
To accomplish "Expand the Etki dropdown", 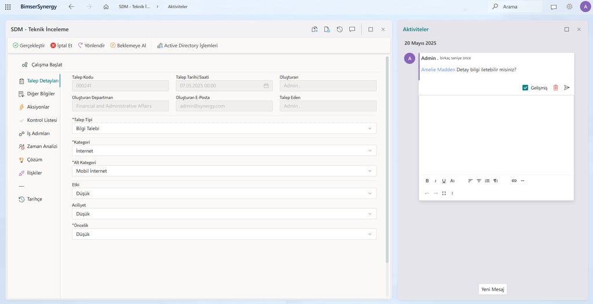I will point(224,194).
